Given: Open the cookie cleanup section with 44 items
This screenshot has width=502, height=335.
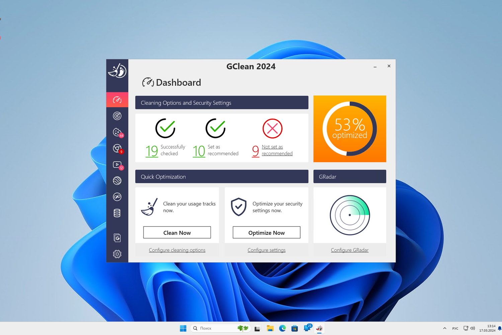Looking at the screenshot, I should (117, 132).
